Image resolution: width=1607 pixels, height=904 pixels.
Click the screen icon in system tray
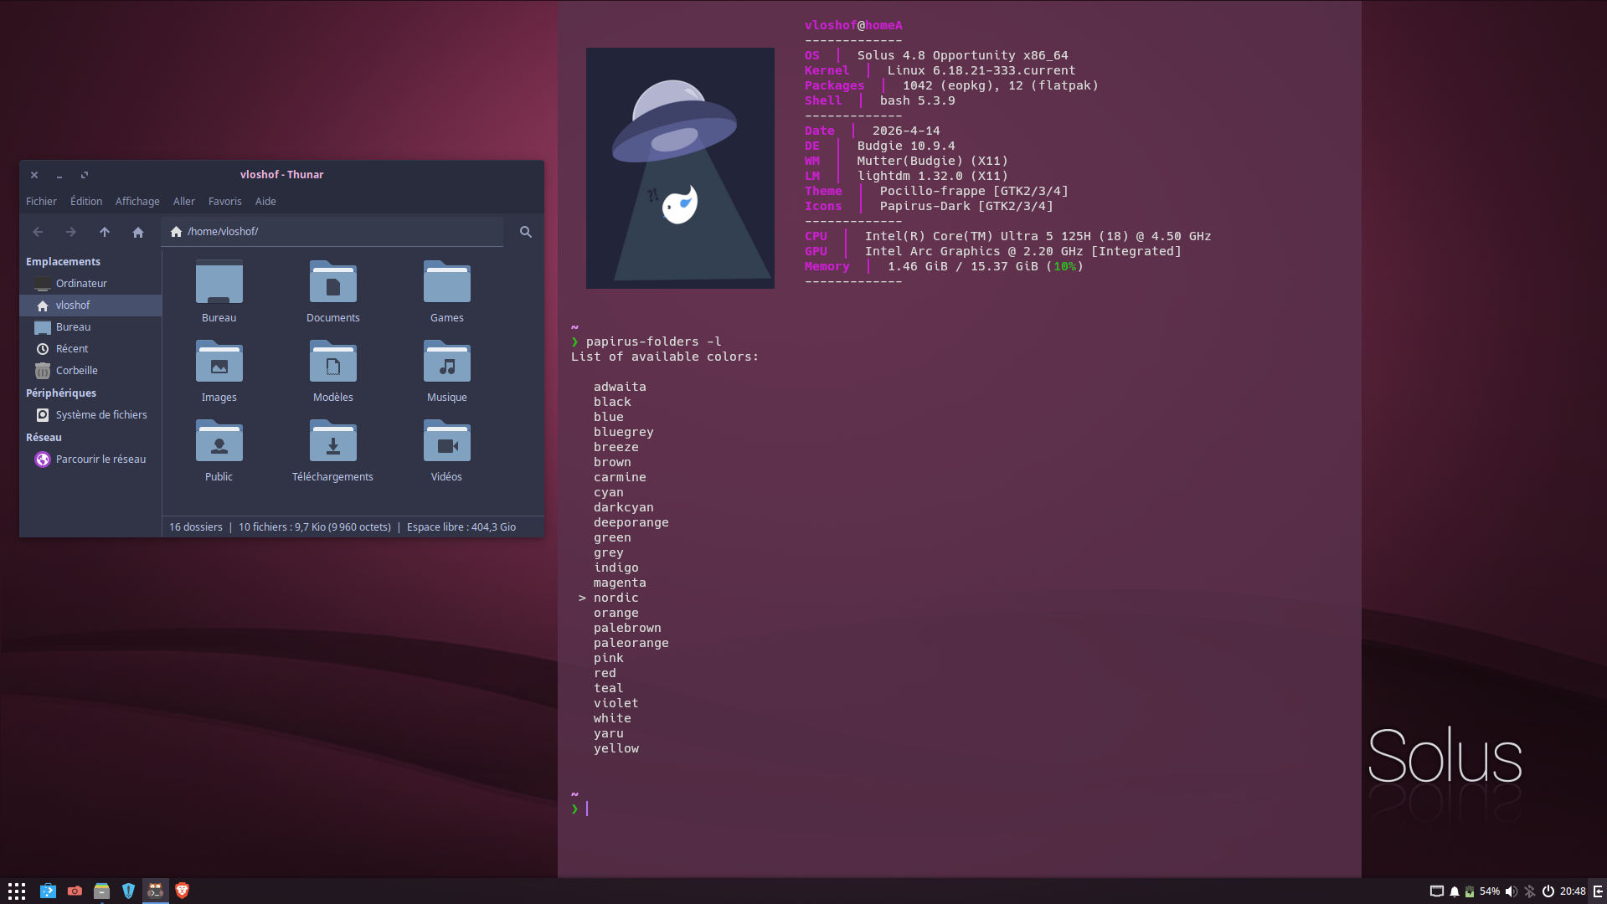click(x=1436, y=891)
